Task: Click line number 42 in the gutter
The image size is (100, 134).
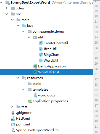Action: pos(96,132)
